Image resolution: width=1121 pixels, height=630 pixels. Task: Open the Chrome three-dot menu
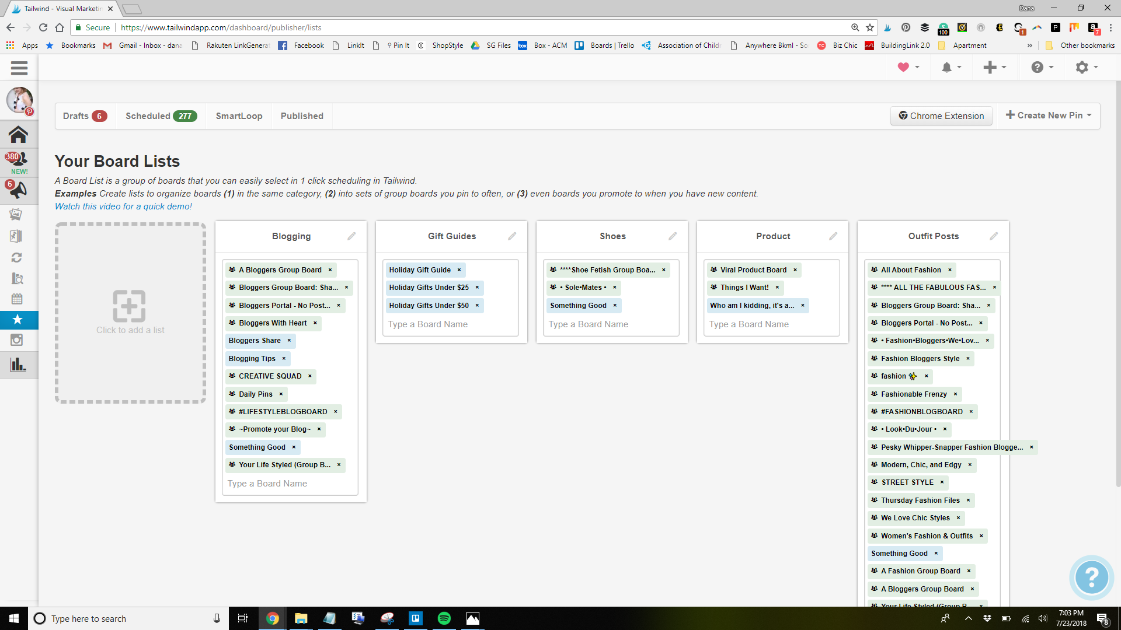pyautogui.click(x=1110, y=27)
